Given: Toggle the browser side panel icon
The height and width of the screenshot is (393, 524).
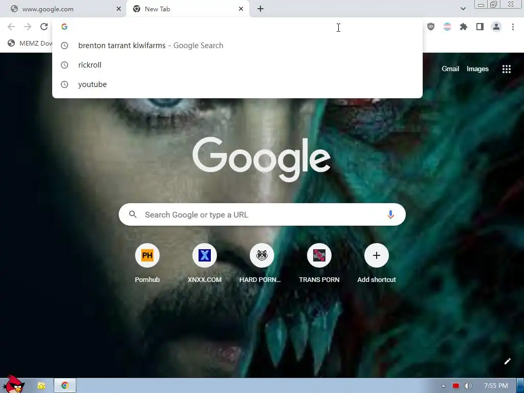Looking at the screenshot, I should [480, 27].
